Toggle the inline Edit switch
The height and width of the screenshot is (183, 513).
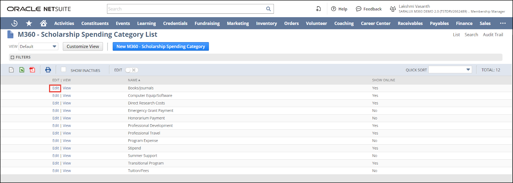tap(131, 70)
